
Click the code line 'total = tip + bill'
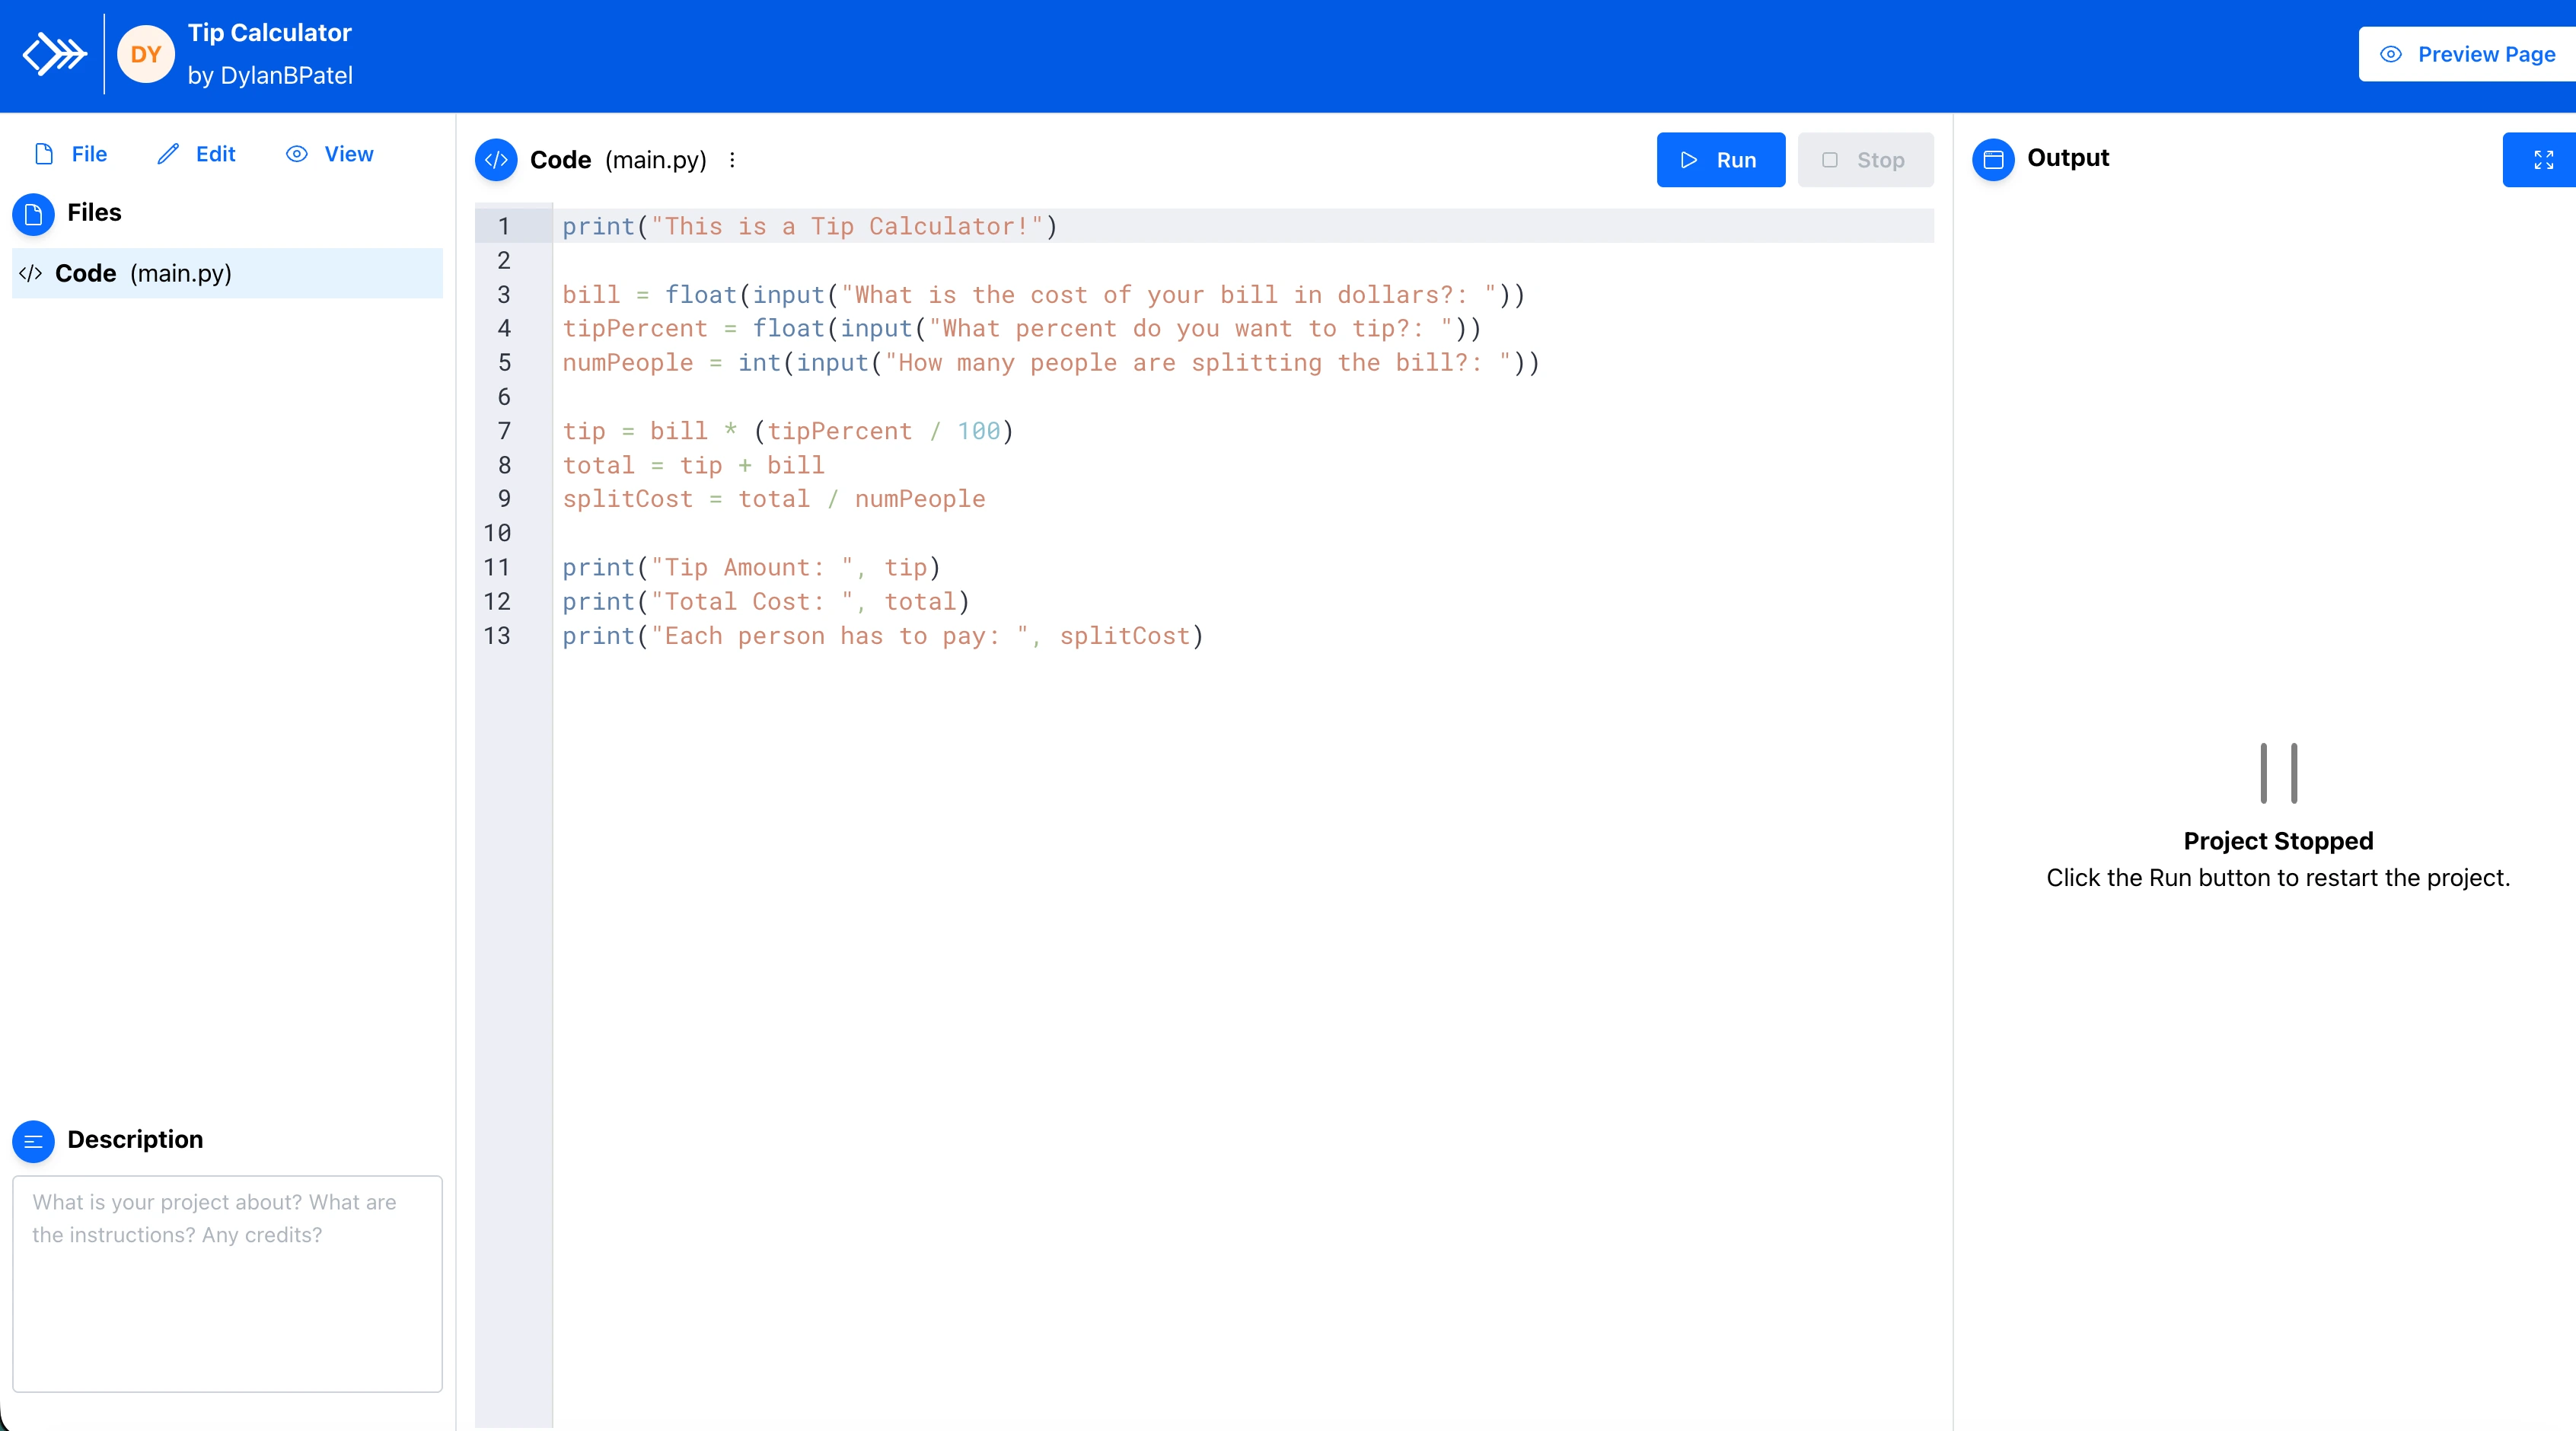pos(693,465)
